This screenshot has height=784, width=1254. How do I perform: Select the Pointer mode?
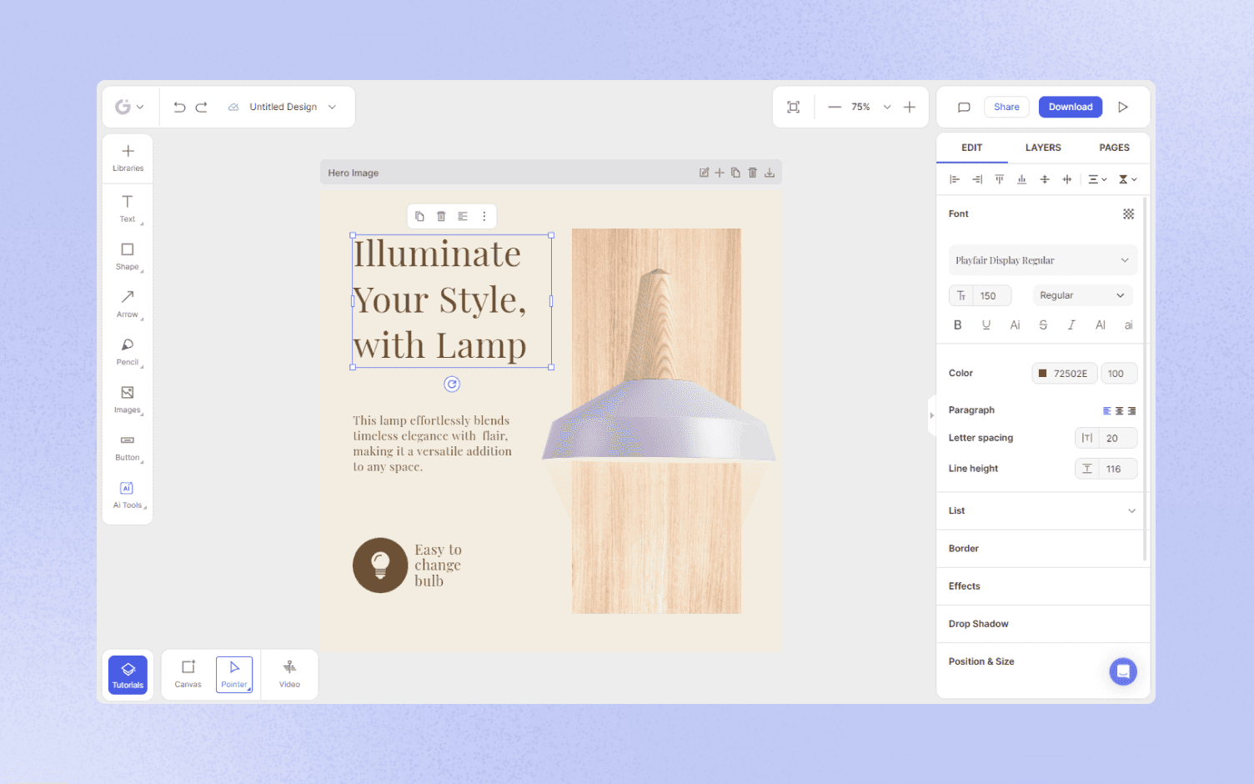pyautogui.click(x=234, y=674)
